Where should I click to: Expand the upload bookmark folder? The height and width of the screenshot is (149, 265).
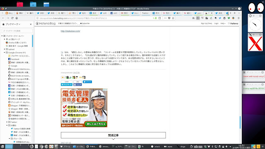[x=5, y=49]
